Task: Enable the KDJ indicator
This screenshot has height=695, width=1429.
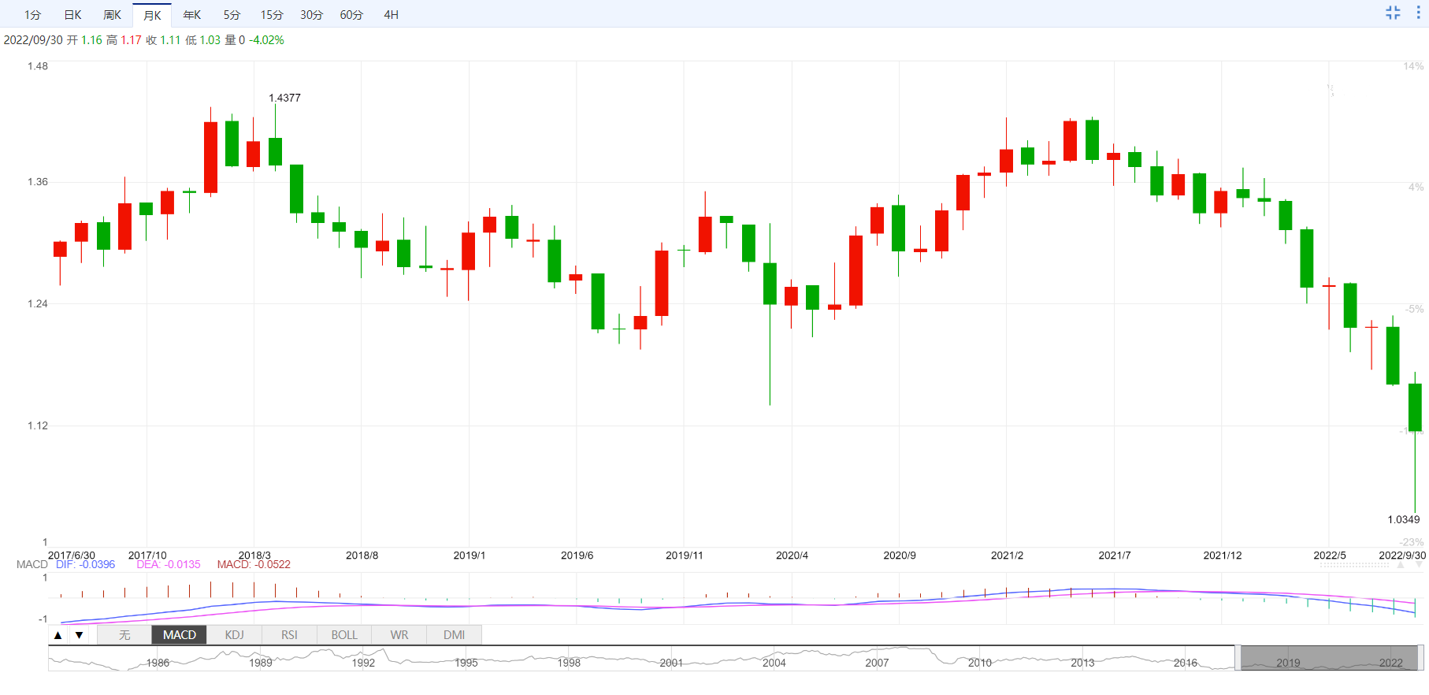Action: click(x=234, y=635)
